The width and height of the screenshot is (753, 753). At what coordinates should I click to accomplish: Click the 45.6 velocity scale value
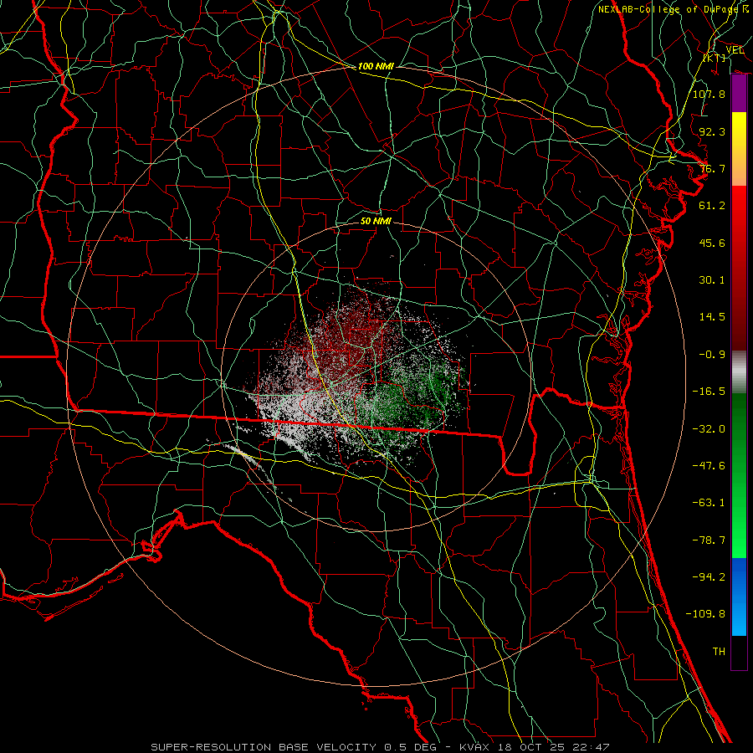(x=712, y=243)
